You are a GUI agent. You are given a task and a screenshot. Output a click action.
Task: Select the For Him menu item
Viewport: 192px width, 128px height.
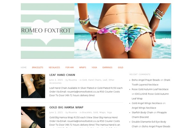point(69,68)
